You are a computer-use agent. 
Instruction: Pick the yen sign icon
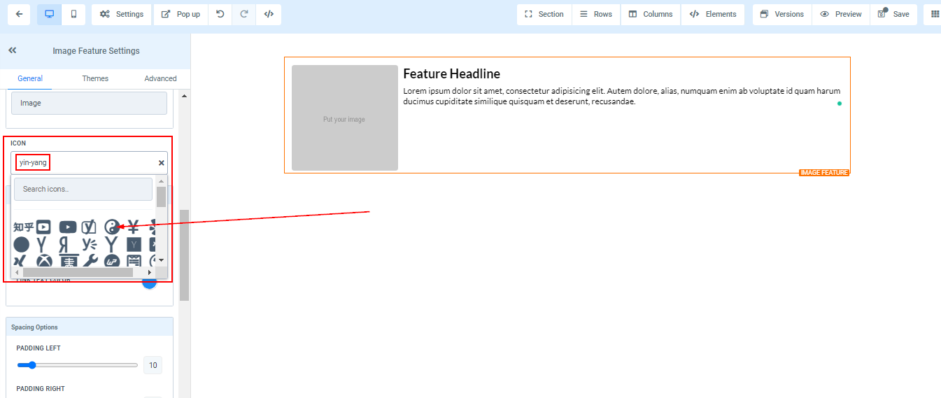click(x=133, y=227)
